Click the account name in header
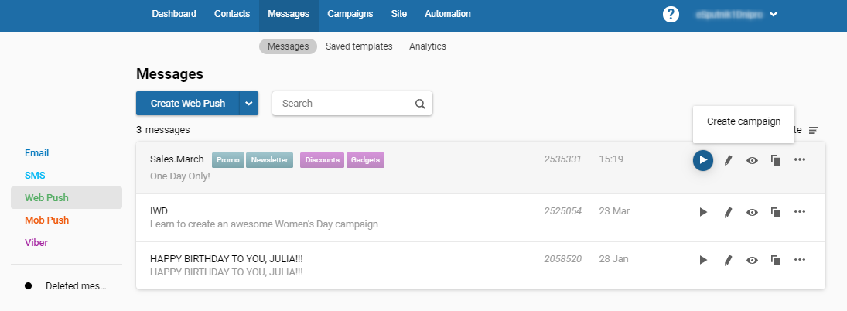Image resolution: width=847 pixels, height=311 pixels. tap(729, 15)
